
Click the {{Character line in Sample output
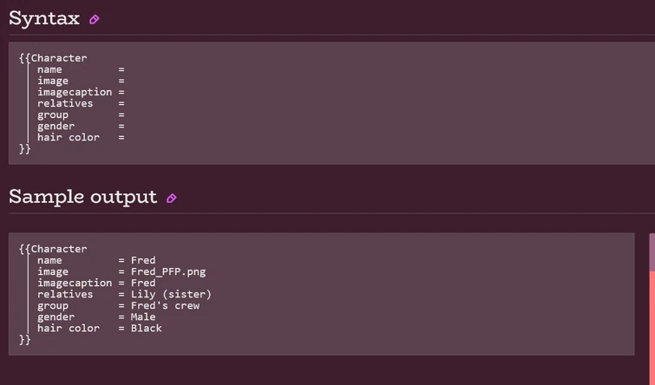(x=53, y=249)
